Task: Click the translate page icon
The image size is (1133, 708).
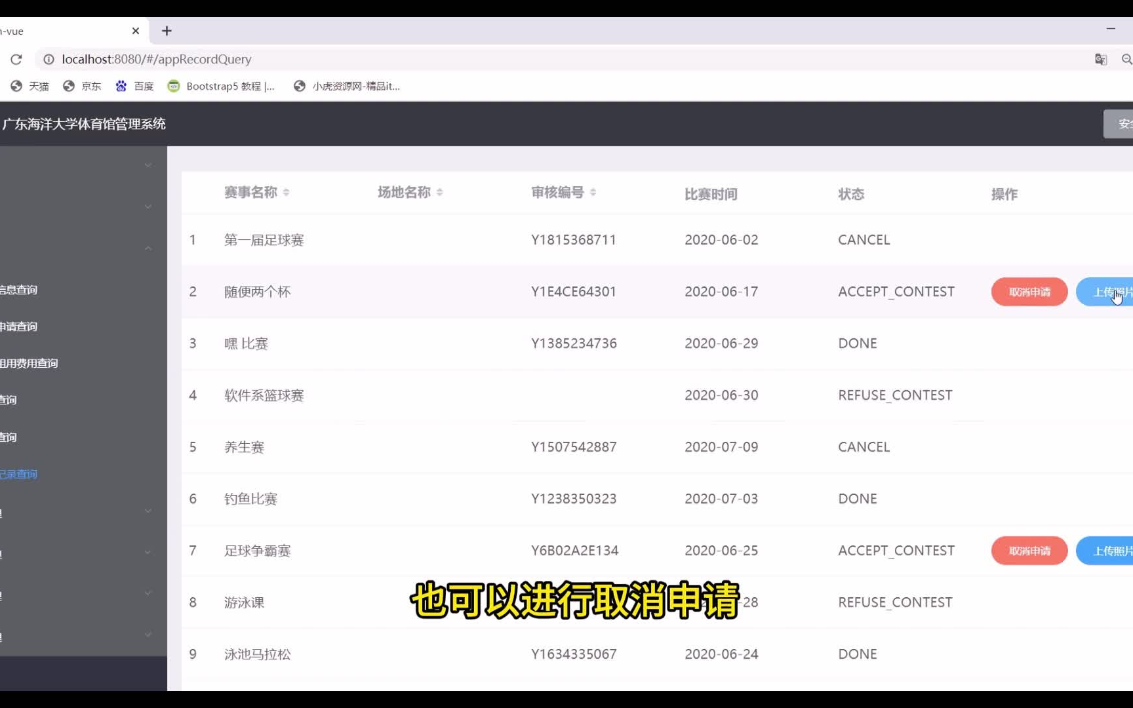Action: 1101,60
